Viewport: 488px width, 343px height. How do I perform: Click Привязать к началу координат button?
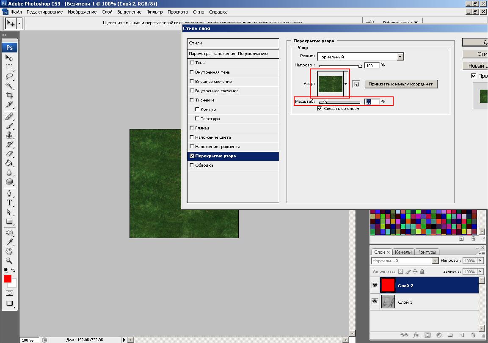(x=400, y=84)
